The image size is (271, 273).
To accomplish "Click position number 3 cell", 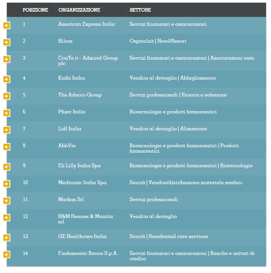I will pyautogui.click(x=24, y=58).
